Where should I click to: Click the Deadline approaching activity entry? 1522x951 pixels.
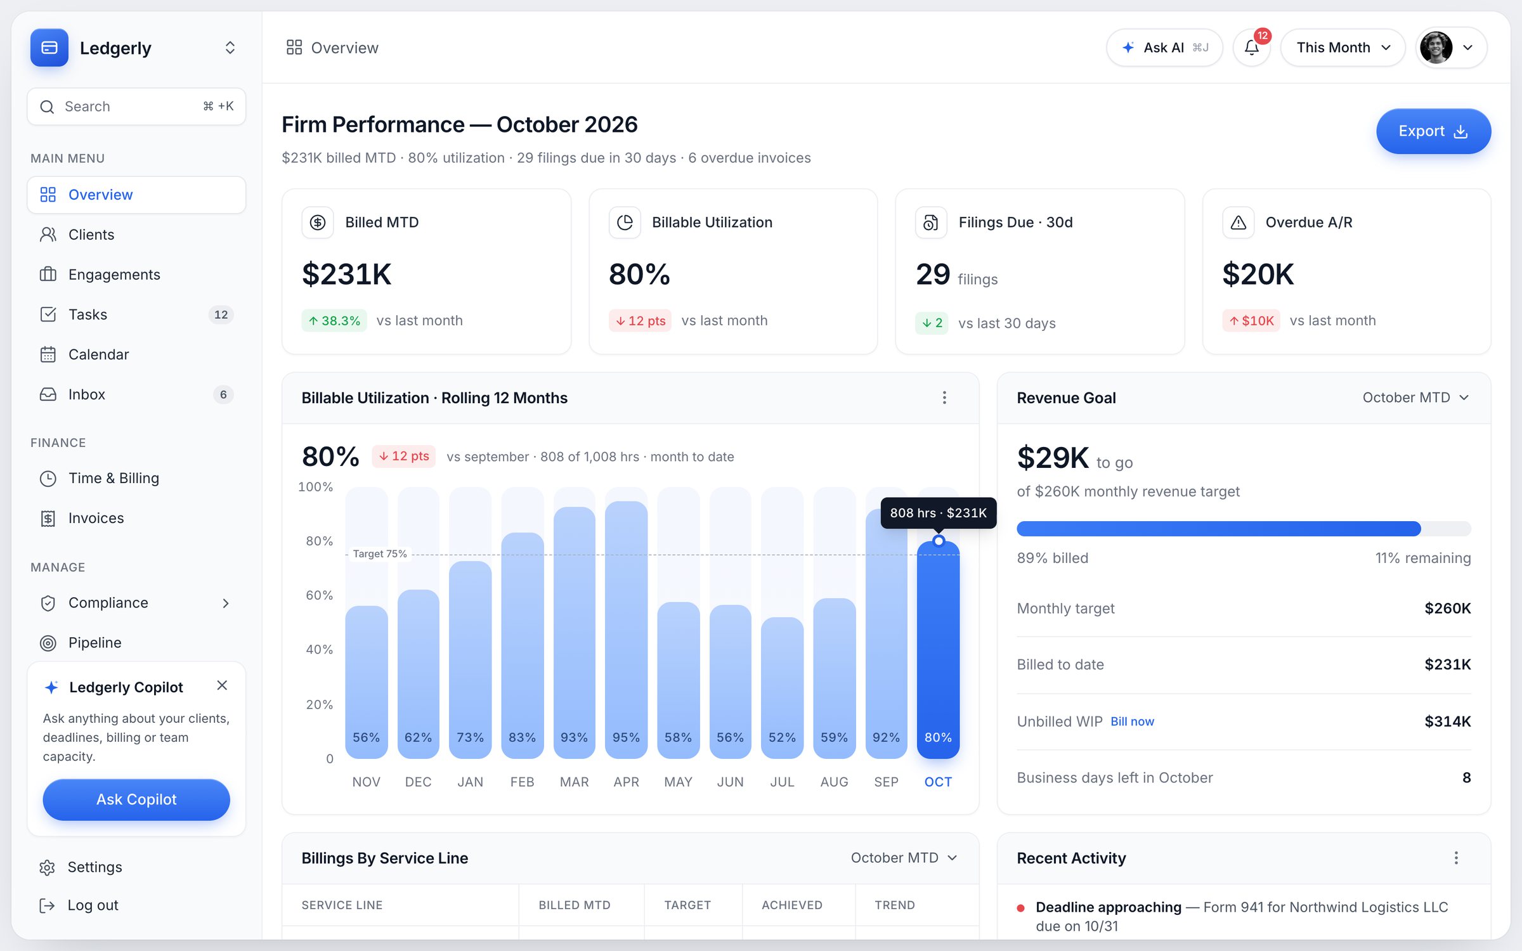pyautogui.click(x=1243, y=916)
